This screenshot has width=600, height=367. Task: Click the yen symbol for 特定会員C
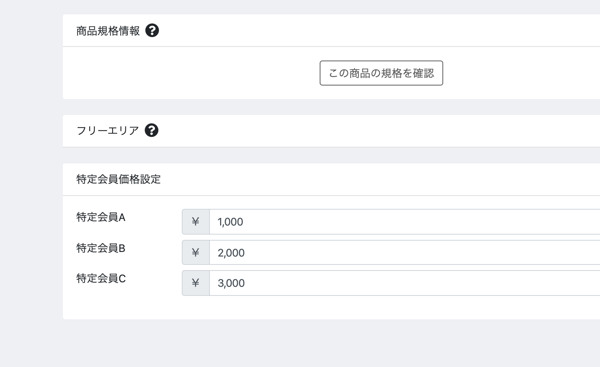tap(195, 283)
